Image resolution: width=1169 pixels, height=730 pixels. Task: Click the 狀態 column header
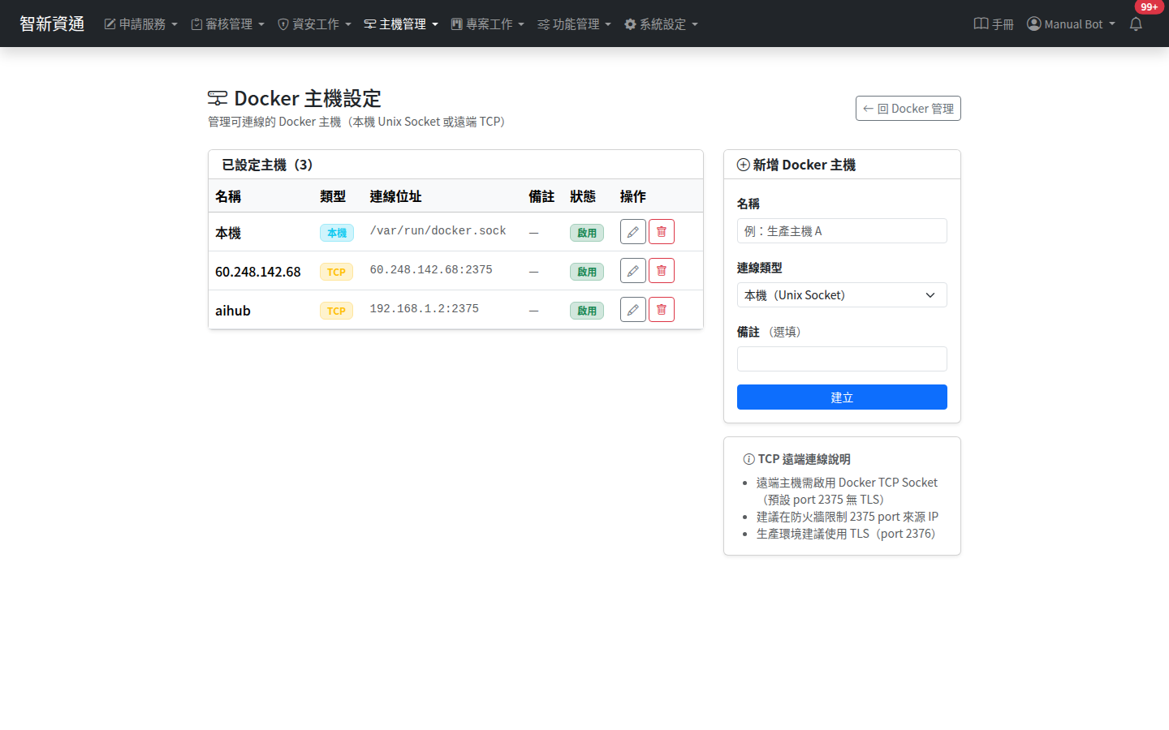click(x=583, y=196)
